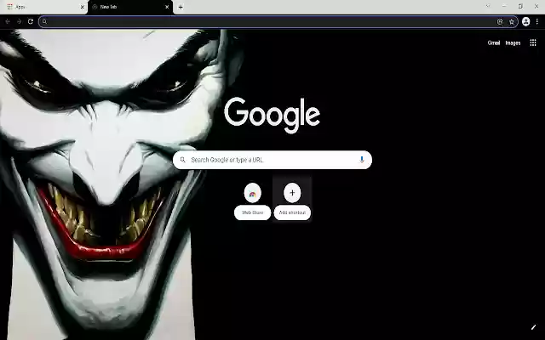This screenshot has width=545, height=340.
Task: Switch to the Apps tab
Action: point(43,7)
